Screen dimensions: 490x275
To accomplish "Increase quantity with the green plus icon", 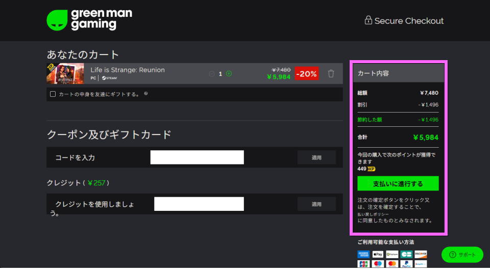I will click(229, 74).
